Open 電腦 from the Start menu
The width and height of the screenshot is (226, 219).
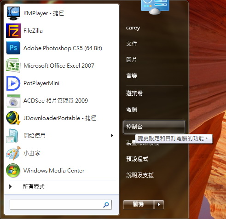click(x=132, y=109)
